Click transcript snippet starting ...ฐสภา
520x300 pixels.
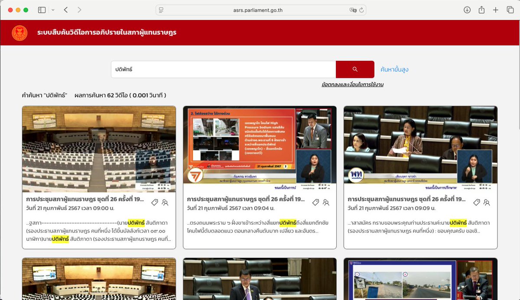point(99,231)
